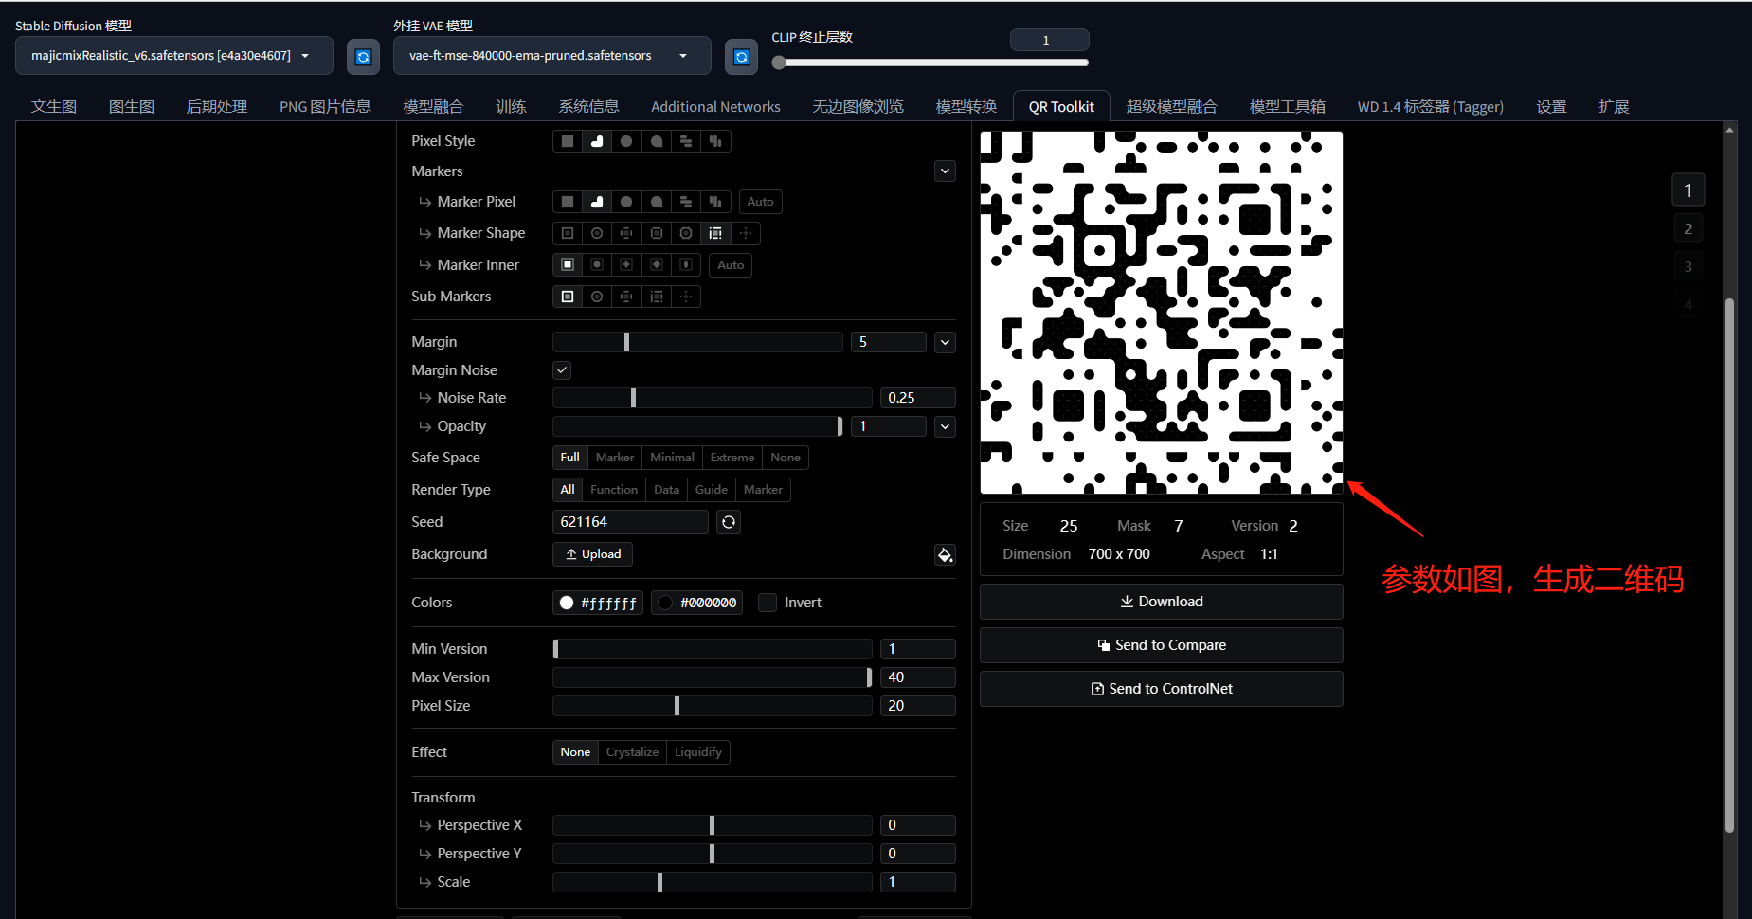Viewport: 1752px width, 919px height.
Task: Collapse the Markers section
Action: (x=945, y=171)
